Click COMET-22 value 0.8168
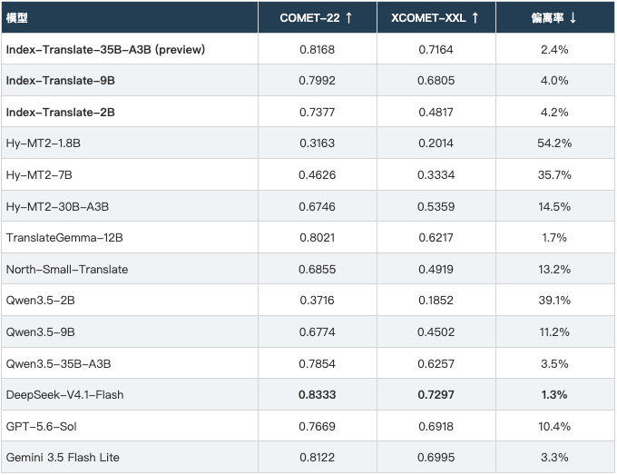Image resolution: width=617 pixels, height=475 pixels. pos(318,50)
